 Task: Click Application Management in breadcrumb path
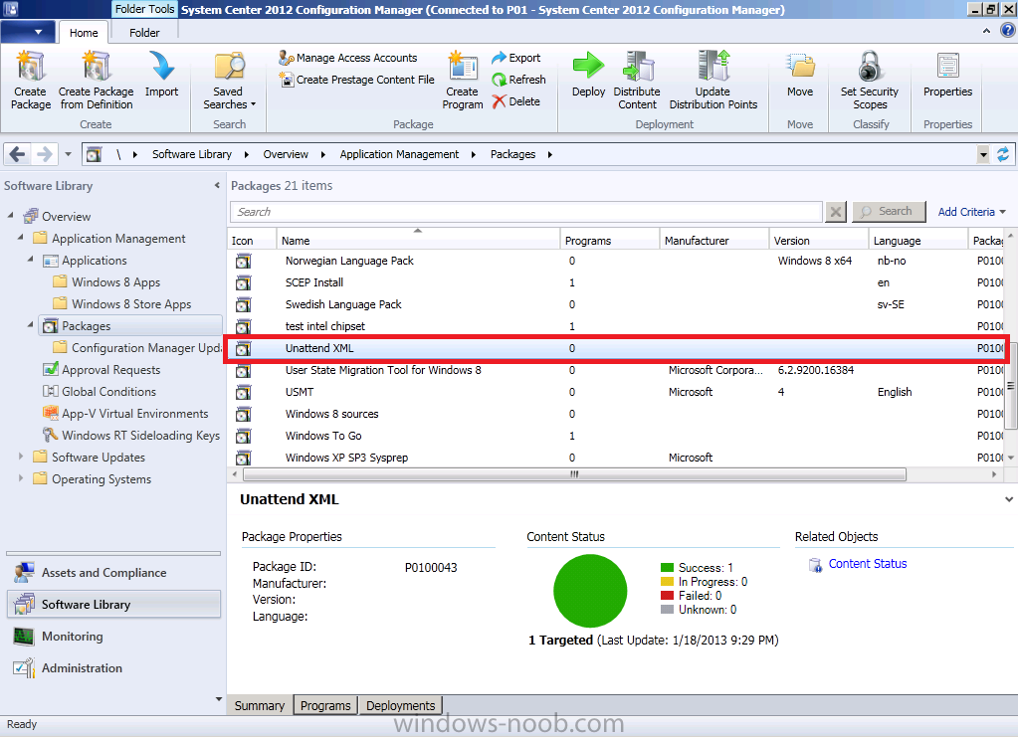399,154
